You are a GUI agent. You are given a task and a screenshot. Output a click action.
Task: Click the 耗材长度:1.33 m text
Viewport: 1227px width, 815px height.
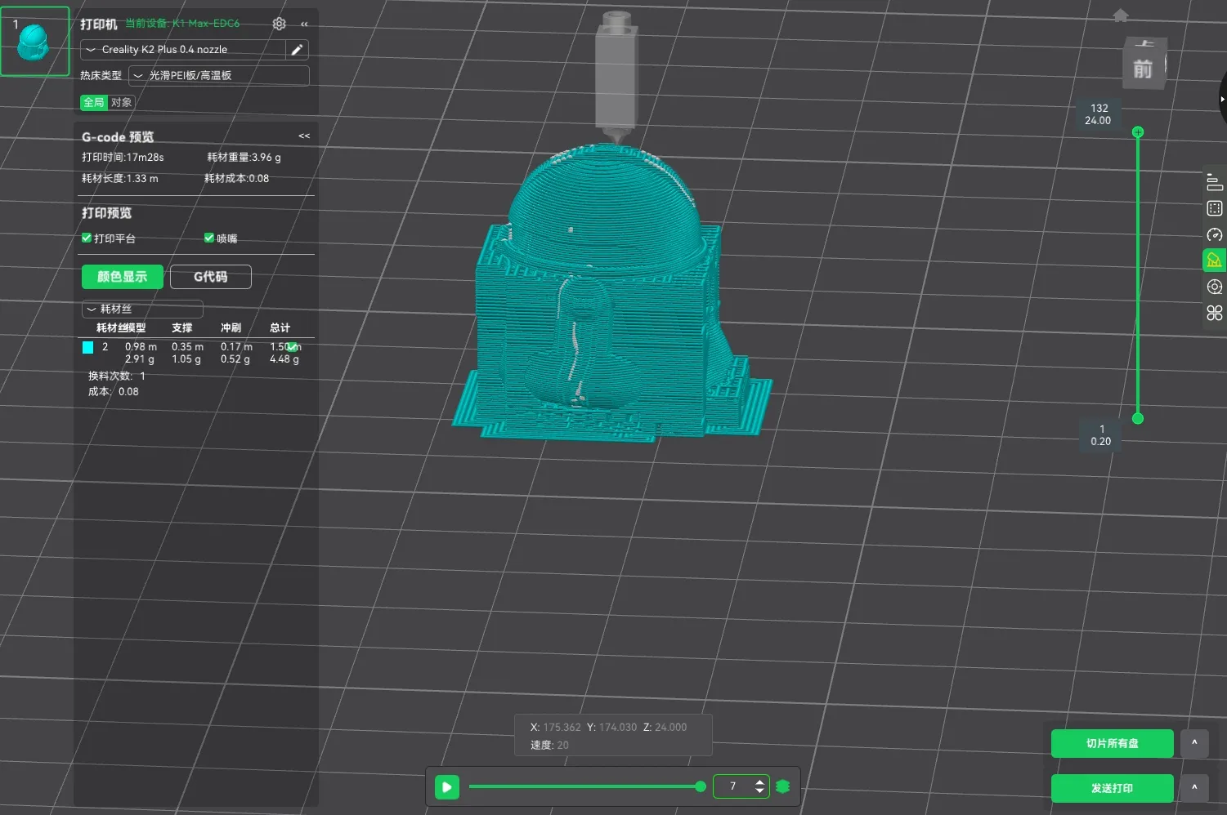coord(120,179)
